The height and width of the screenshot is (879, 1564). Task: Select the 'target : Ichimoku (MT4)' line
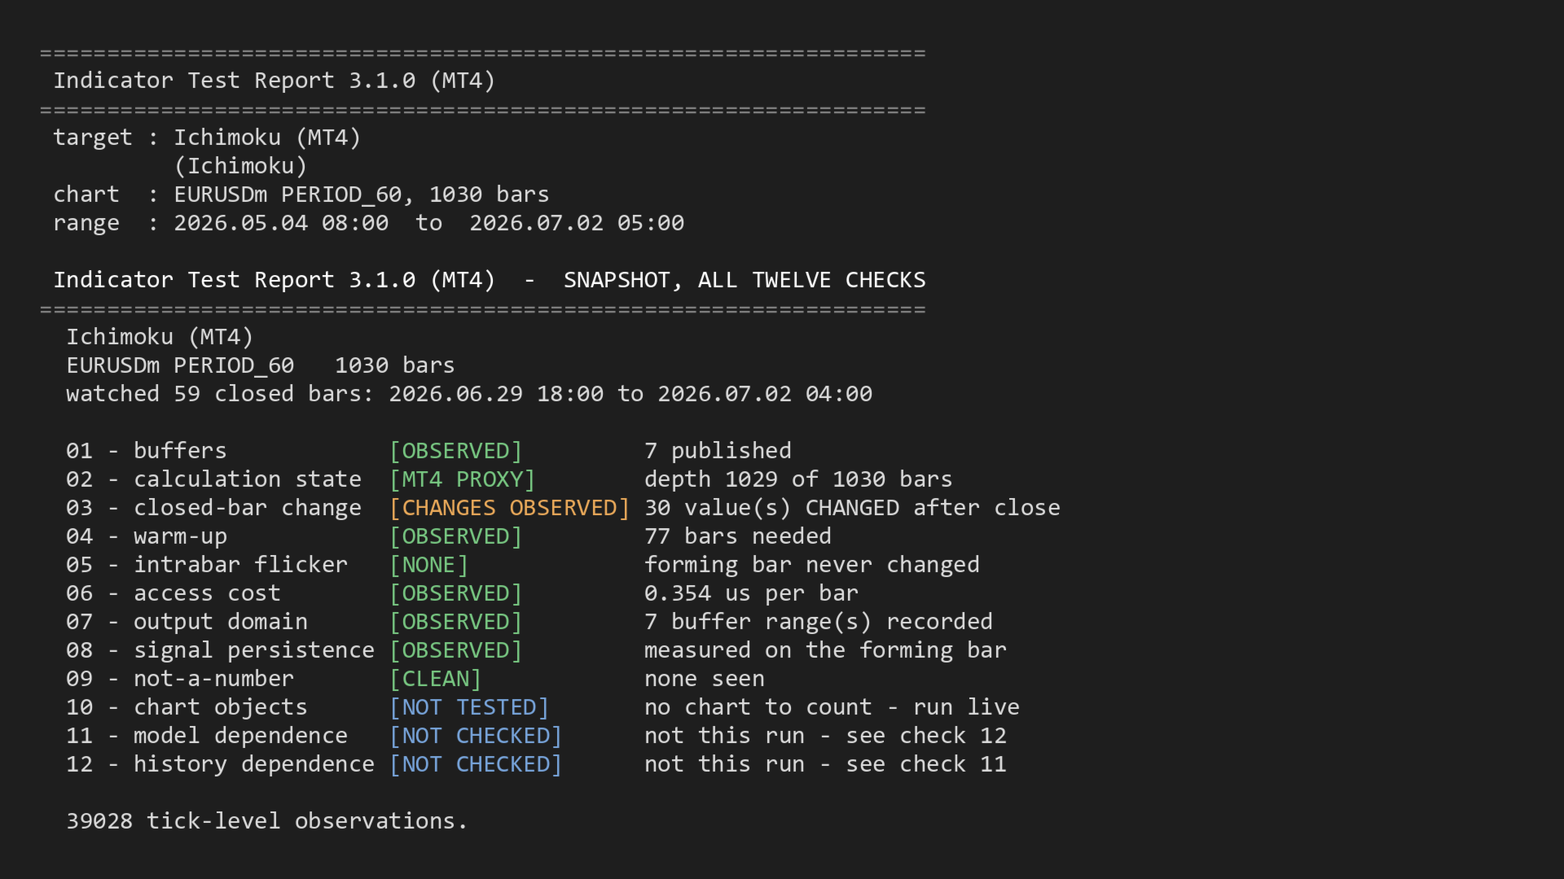pos(207,138)
